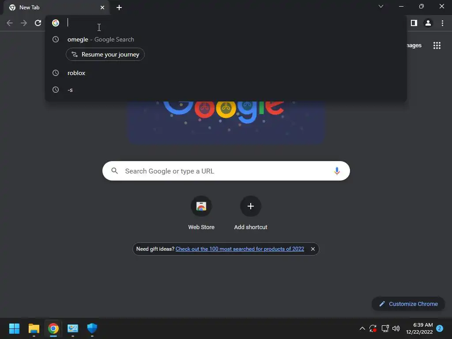The image size is (452, 339).
Task: Open the Images link
Action: tap(414, 45)
